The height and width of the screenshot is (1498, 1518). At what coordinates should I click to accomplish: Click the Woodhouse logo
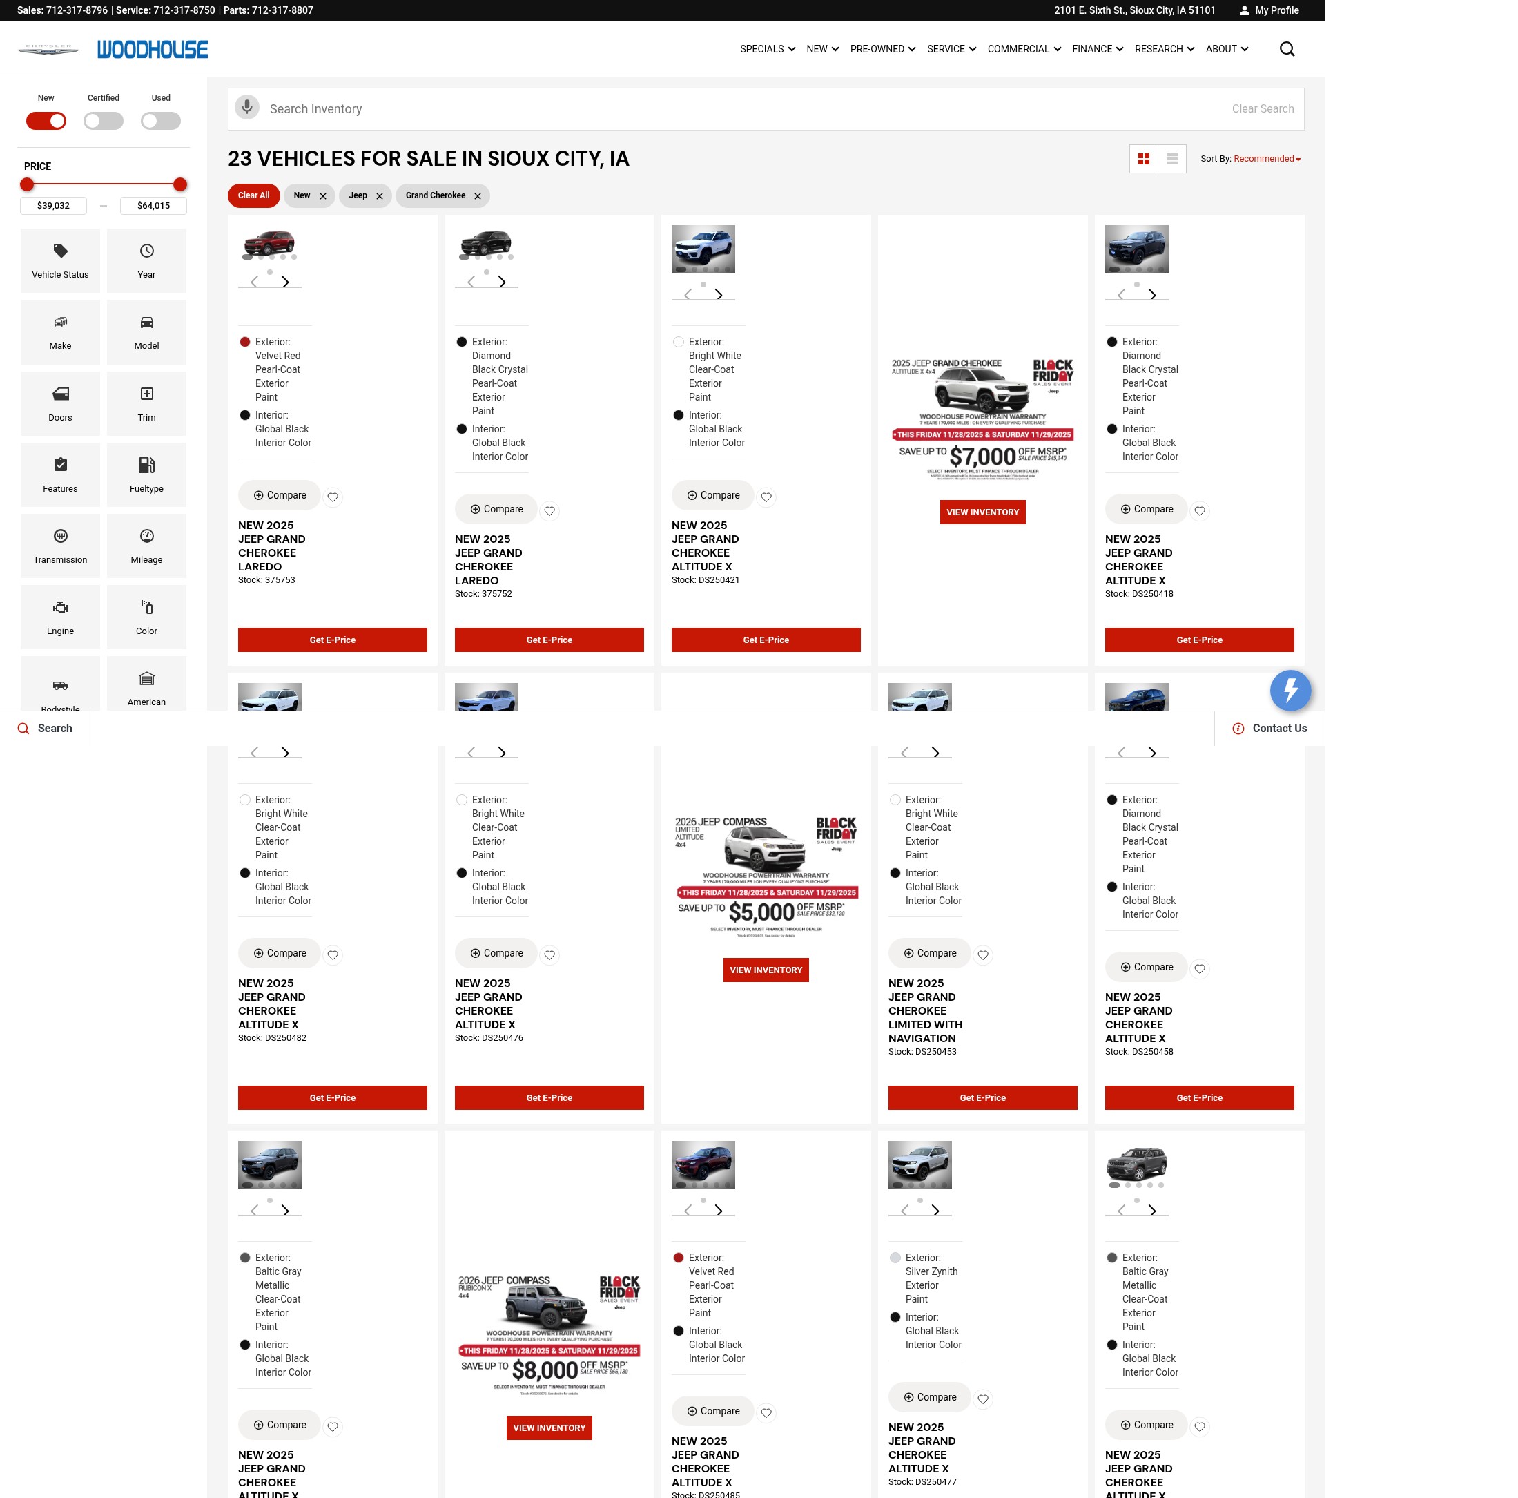pos(153,50)
